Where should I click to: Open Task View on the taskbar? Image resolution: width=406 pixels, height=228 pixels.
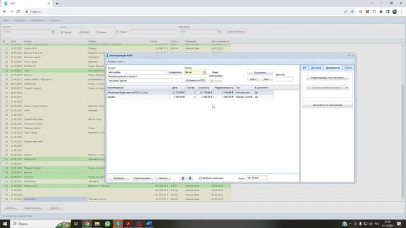(x=76, y=224)
